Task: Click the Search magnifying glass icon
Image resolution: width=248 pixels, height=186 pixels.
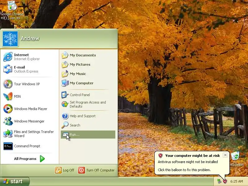Action: [65, 125]
